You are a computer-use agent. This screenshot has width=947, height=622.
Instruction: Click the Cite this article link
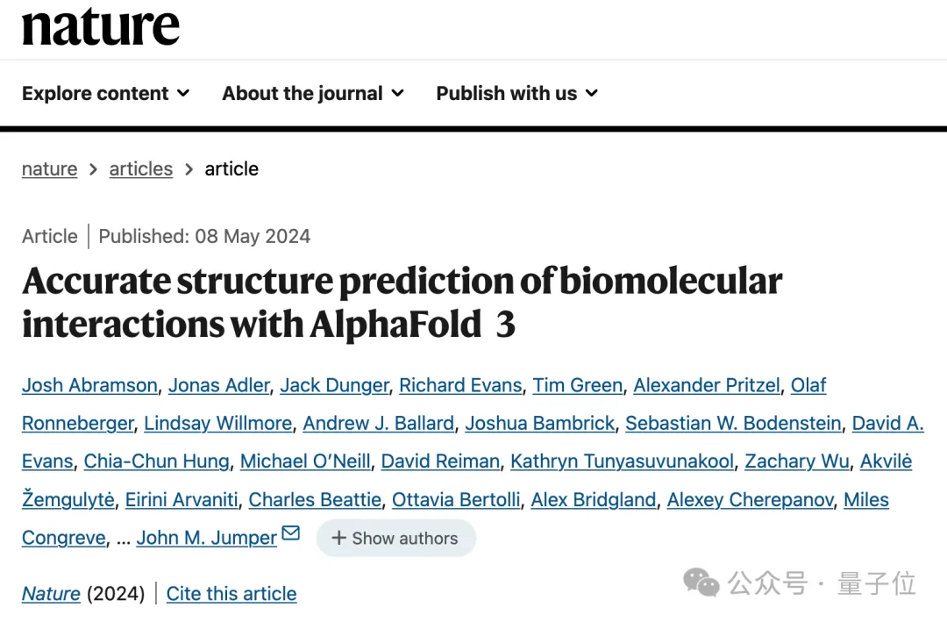[x=231, y=594]
